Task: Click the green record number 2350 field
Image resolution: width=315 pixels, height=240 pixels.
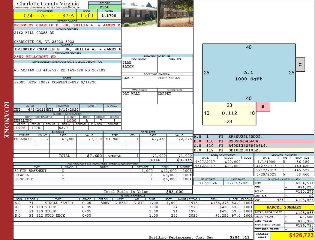Action: click(x=104, y=7)
